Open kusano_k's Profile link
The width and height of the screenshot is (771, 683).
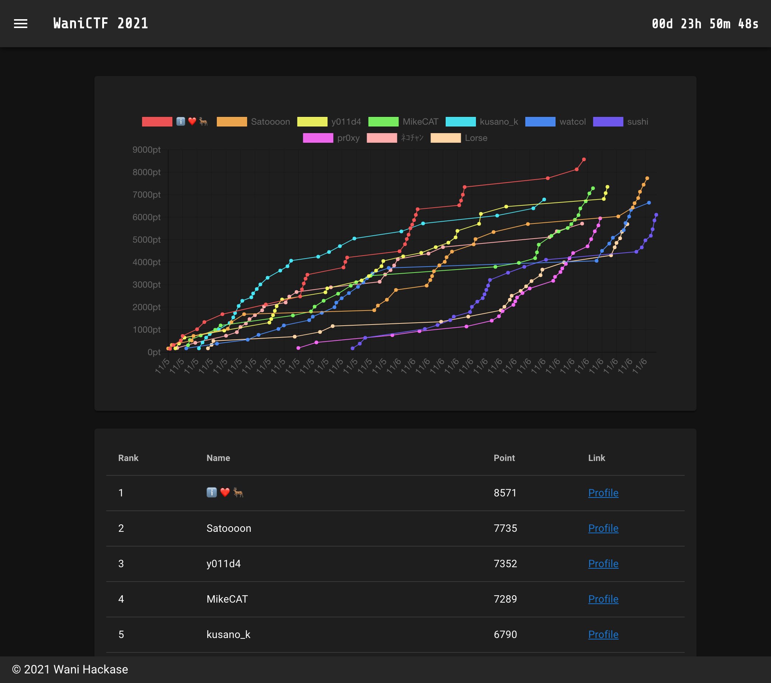(x=603, y=635)
